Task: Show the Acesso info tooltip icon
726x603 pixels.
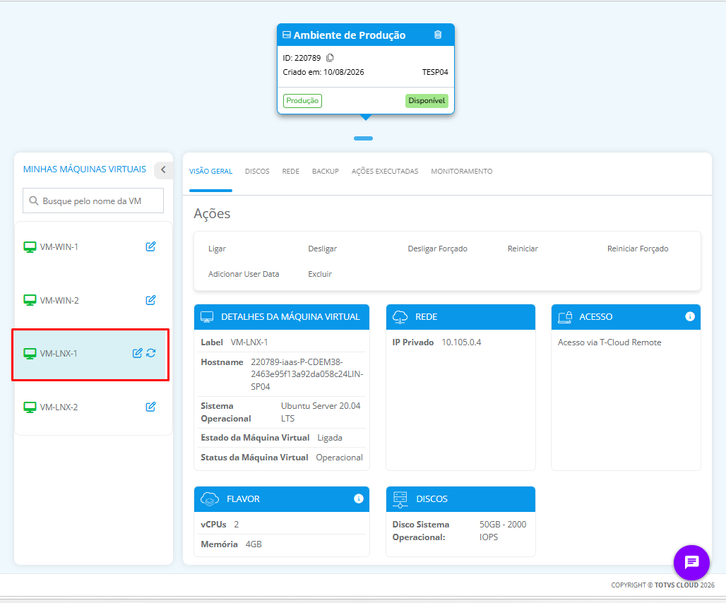Action: (690, 316)
